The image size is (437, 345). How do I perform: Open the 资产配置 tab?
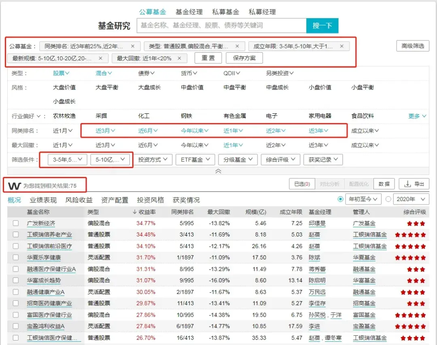click(115, 200)
